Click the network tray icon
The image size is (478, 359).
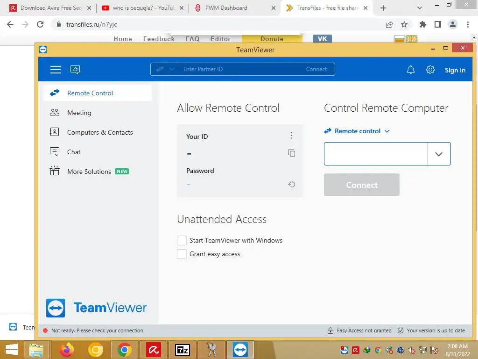pos(423,350)
